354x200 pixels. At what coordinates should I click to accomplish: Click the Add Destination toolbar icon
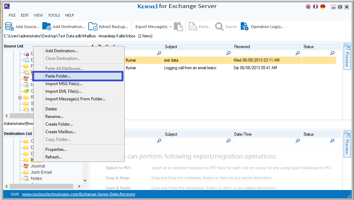pos(47,26)
